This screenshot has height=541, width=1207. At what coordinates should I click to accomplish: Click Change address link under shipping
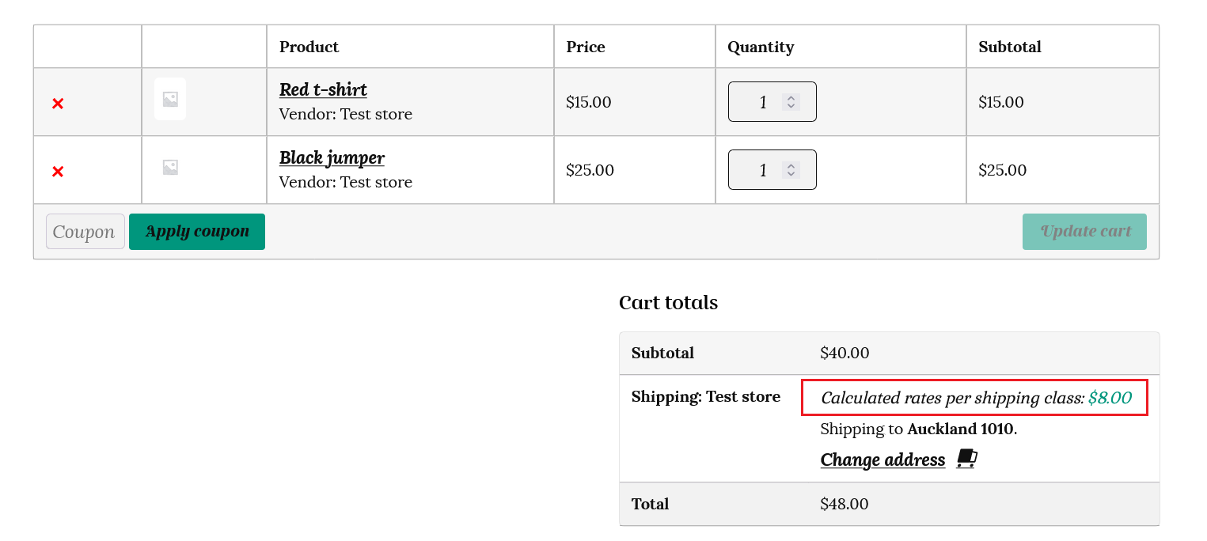coord(882,460)
